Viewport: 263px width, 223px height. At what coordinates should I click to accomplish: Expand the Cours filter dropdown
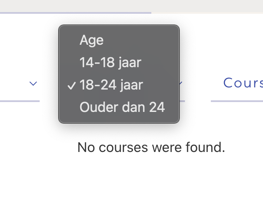[x=243, y=83]
